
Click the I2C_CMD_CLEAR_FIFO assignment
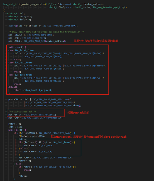point(27,38)
